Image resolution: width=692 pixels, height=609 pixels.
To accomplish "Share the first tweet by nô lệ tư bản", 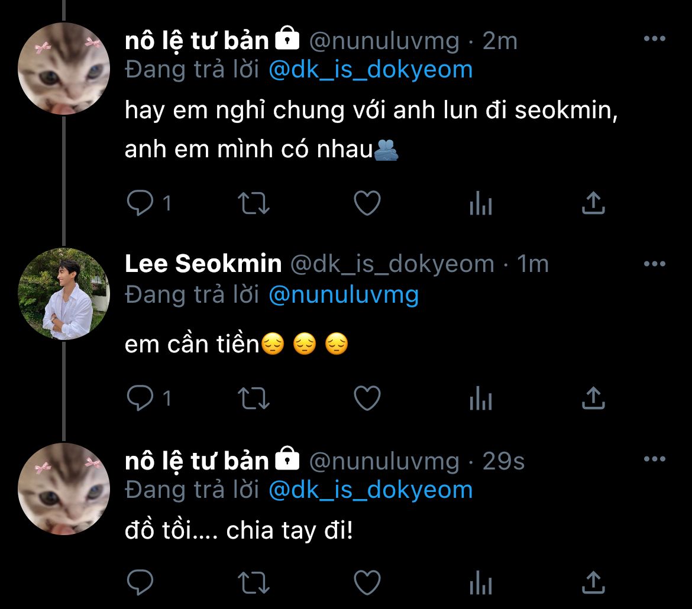I will tap(593, 203).
